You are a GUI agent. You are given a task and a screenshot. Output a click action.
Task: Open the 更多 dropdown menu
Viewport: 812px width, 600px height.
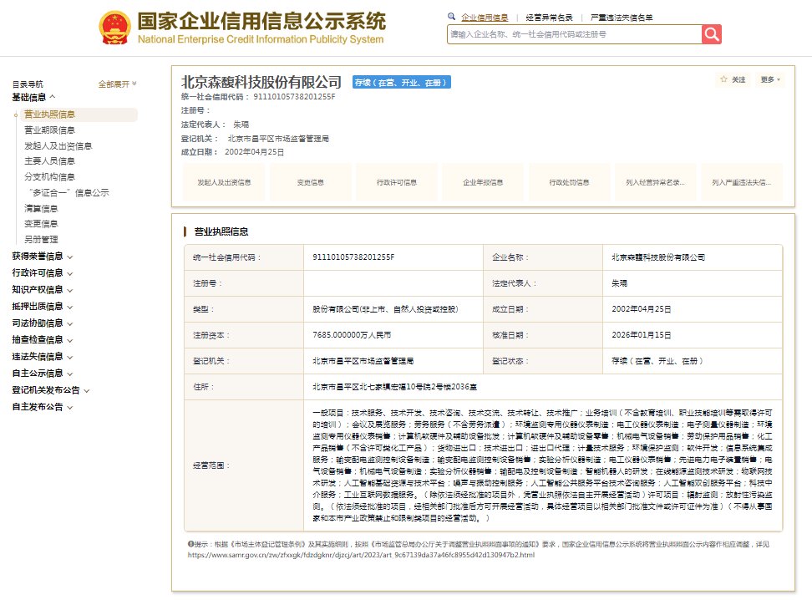[x=770, y=79]
